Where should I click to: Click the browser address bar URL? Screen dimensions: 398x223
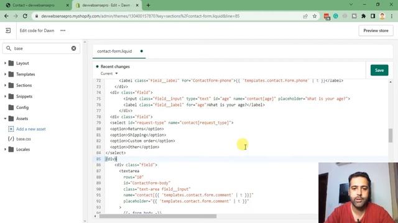tap(141, 16)
